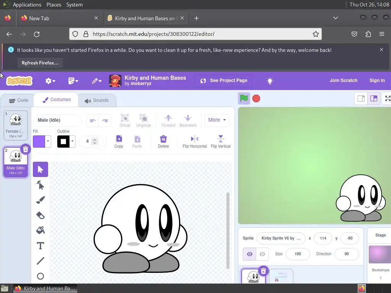This screenshot has height=293, width=391.
Task: Open the Edit pencil menu
Action: coord(97,81)
